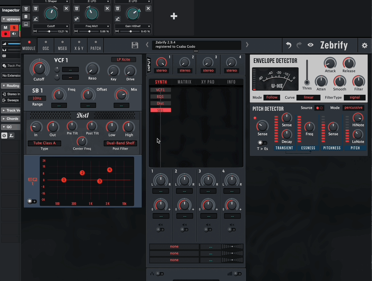Click the first 'none' modulation source row
The height and width of the screenshot is (281, 372).
(174, 247)
